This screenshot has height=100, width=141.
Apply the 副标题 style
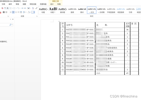(x=63, y=10)
